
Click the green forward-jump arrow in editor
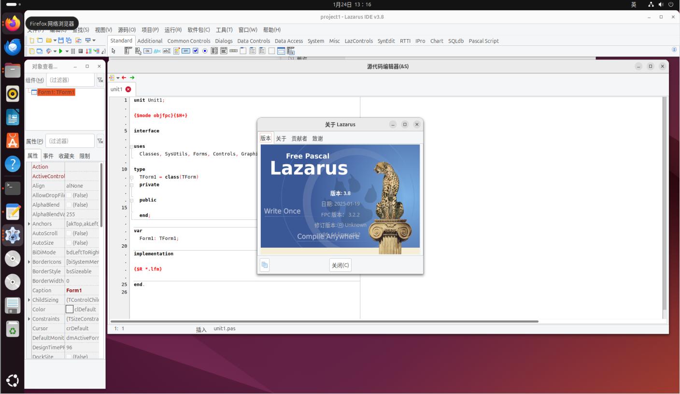click(132, 77)
